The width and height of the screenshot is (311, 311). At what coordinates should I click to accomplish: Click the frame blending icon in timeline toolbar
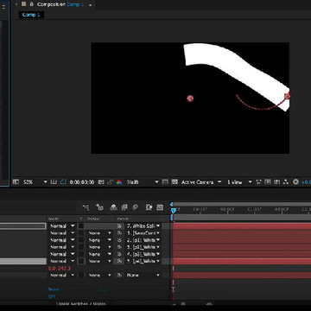(124, 207)
